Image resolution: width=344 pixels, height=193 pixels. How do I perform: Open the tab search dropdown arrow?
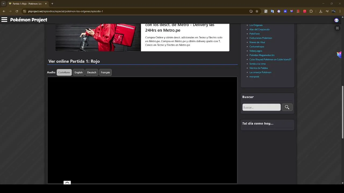[3, 4]
